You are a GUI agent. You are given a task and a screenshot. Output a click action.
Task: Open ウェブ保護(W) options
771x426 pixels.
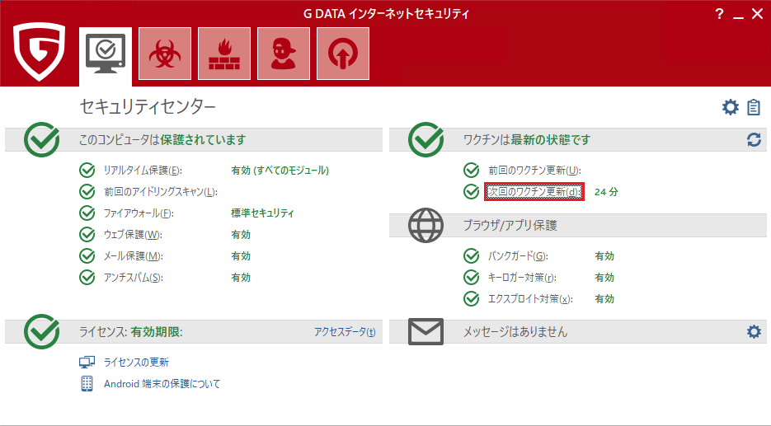[x=133, y=235]
